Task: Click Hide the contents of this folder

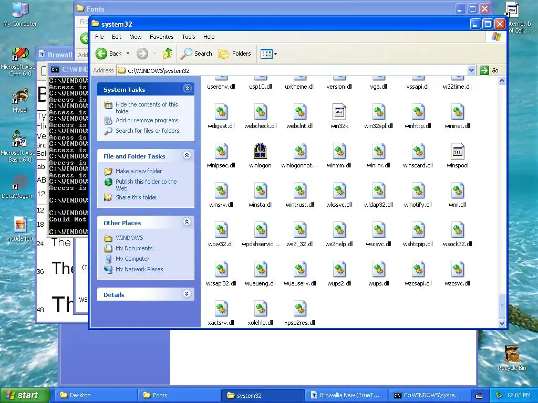Action: (x=147, y=108)
